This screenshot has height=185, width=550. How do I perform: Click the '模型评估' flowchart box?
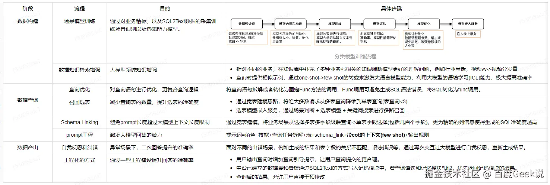tap(379, 24)
